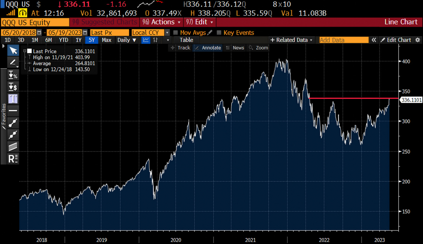The width and height of the screenshot is (423, 244).
Task: Click the Line Chart title label
Action: 401,22
